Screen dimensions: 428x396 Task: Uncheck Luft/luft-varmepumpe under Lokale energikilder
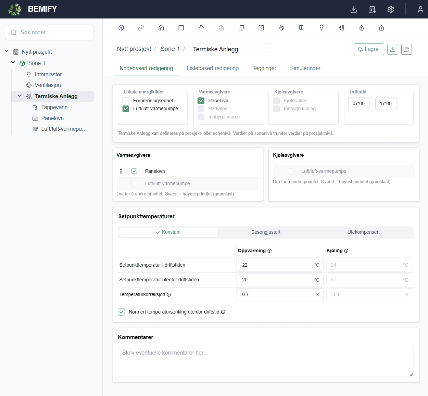coord(126,109)
